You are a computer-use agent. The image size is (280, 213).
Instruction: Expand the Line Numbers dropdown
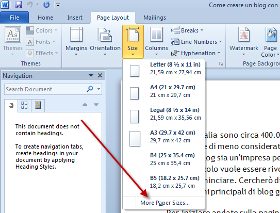pyautogui.click(x=196, y=42)
